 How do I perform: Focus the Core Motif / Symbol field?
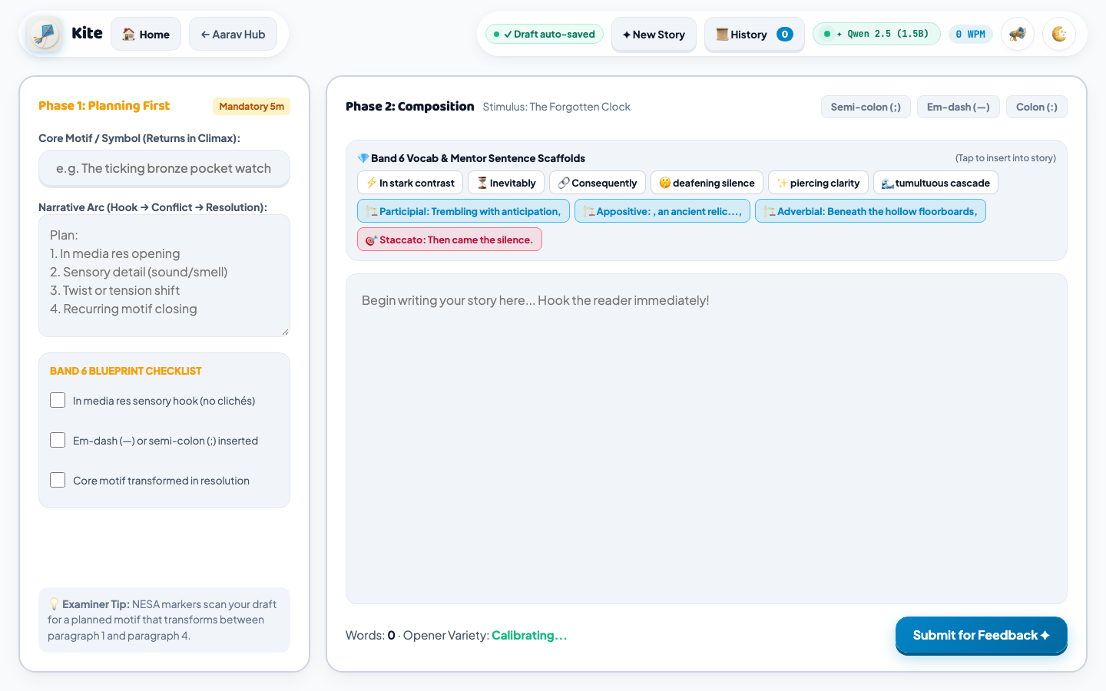coord(164,168)
